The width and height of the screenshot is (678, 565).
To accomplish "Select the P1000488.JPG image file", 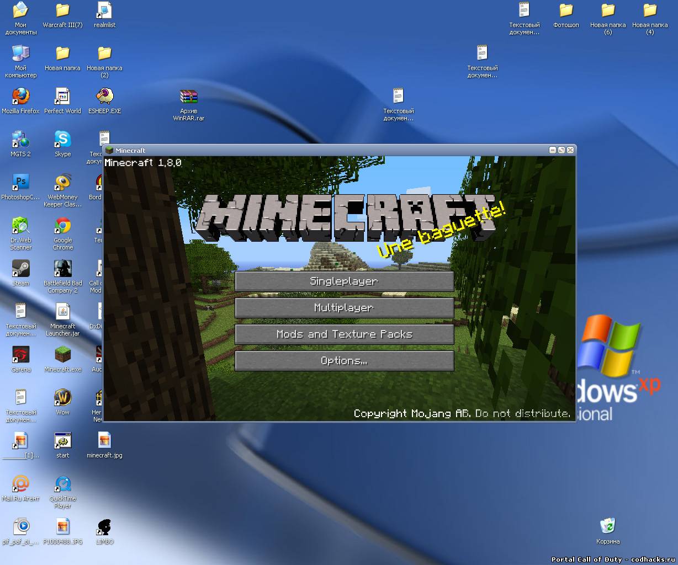I will point(62,526).
